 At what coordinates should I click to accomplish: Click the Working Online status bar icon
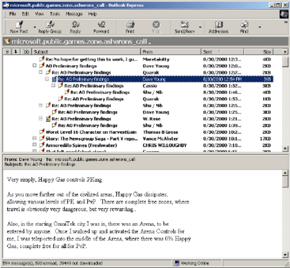177,263
